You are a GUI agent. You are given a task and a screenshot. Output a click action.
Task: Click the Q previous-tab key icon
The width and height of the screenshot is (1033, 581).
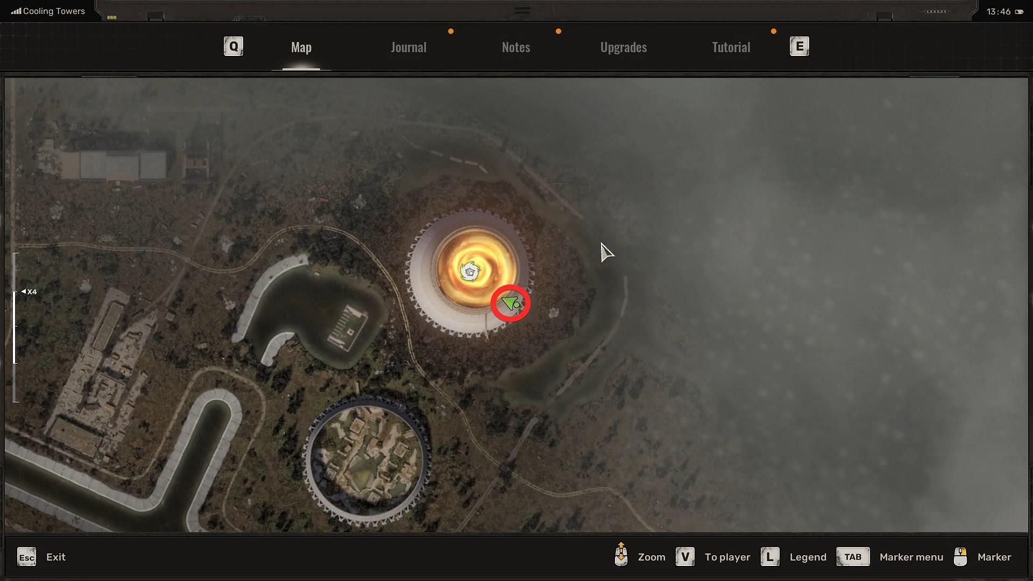[x=234, y=46]
